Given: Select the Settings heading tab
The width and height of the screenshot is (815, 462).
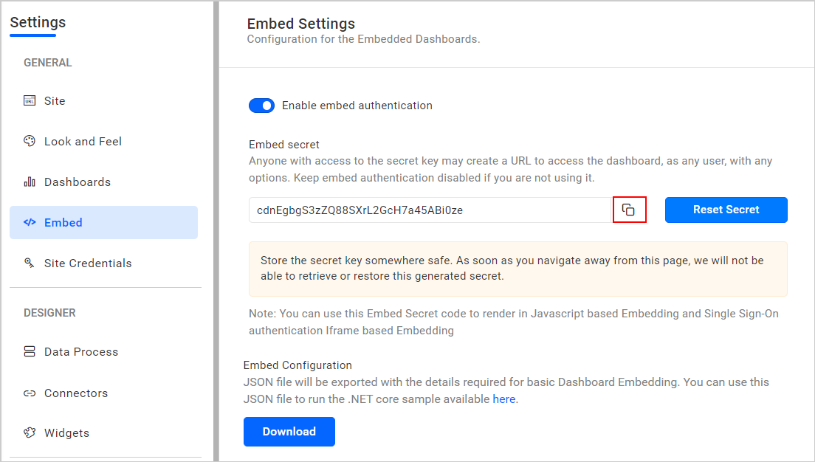Looking at the screenshot, I should (x=38, y=22).
